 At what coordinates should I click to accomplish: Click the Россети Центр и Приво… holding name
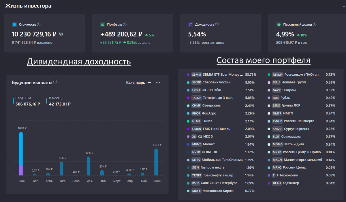click(x=303, y=152)
